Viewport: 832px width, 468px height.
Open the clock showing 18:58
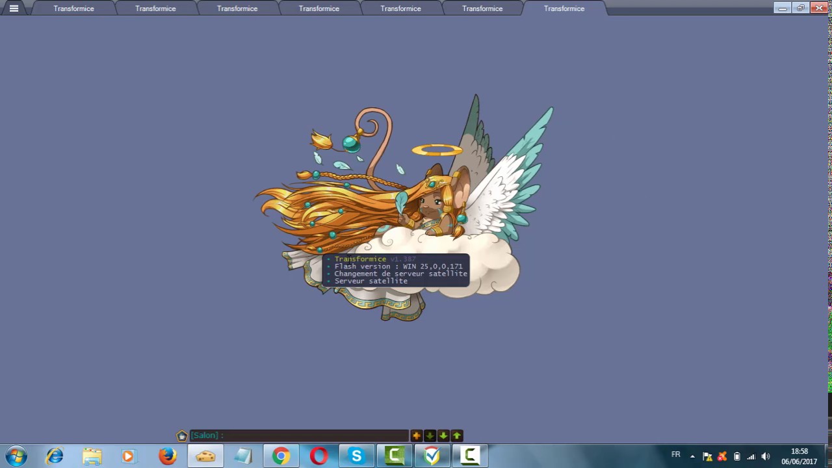(x=799, y=456)
